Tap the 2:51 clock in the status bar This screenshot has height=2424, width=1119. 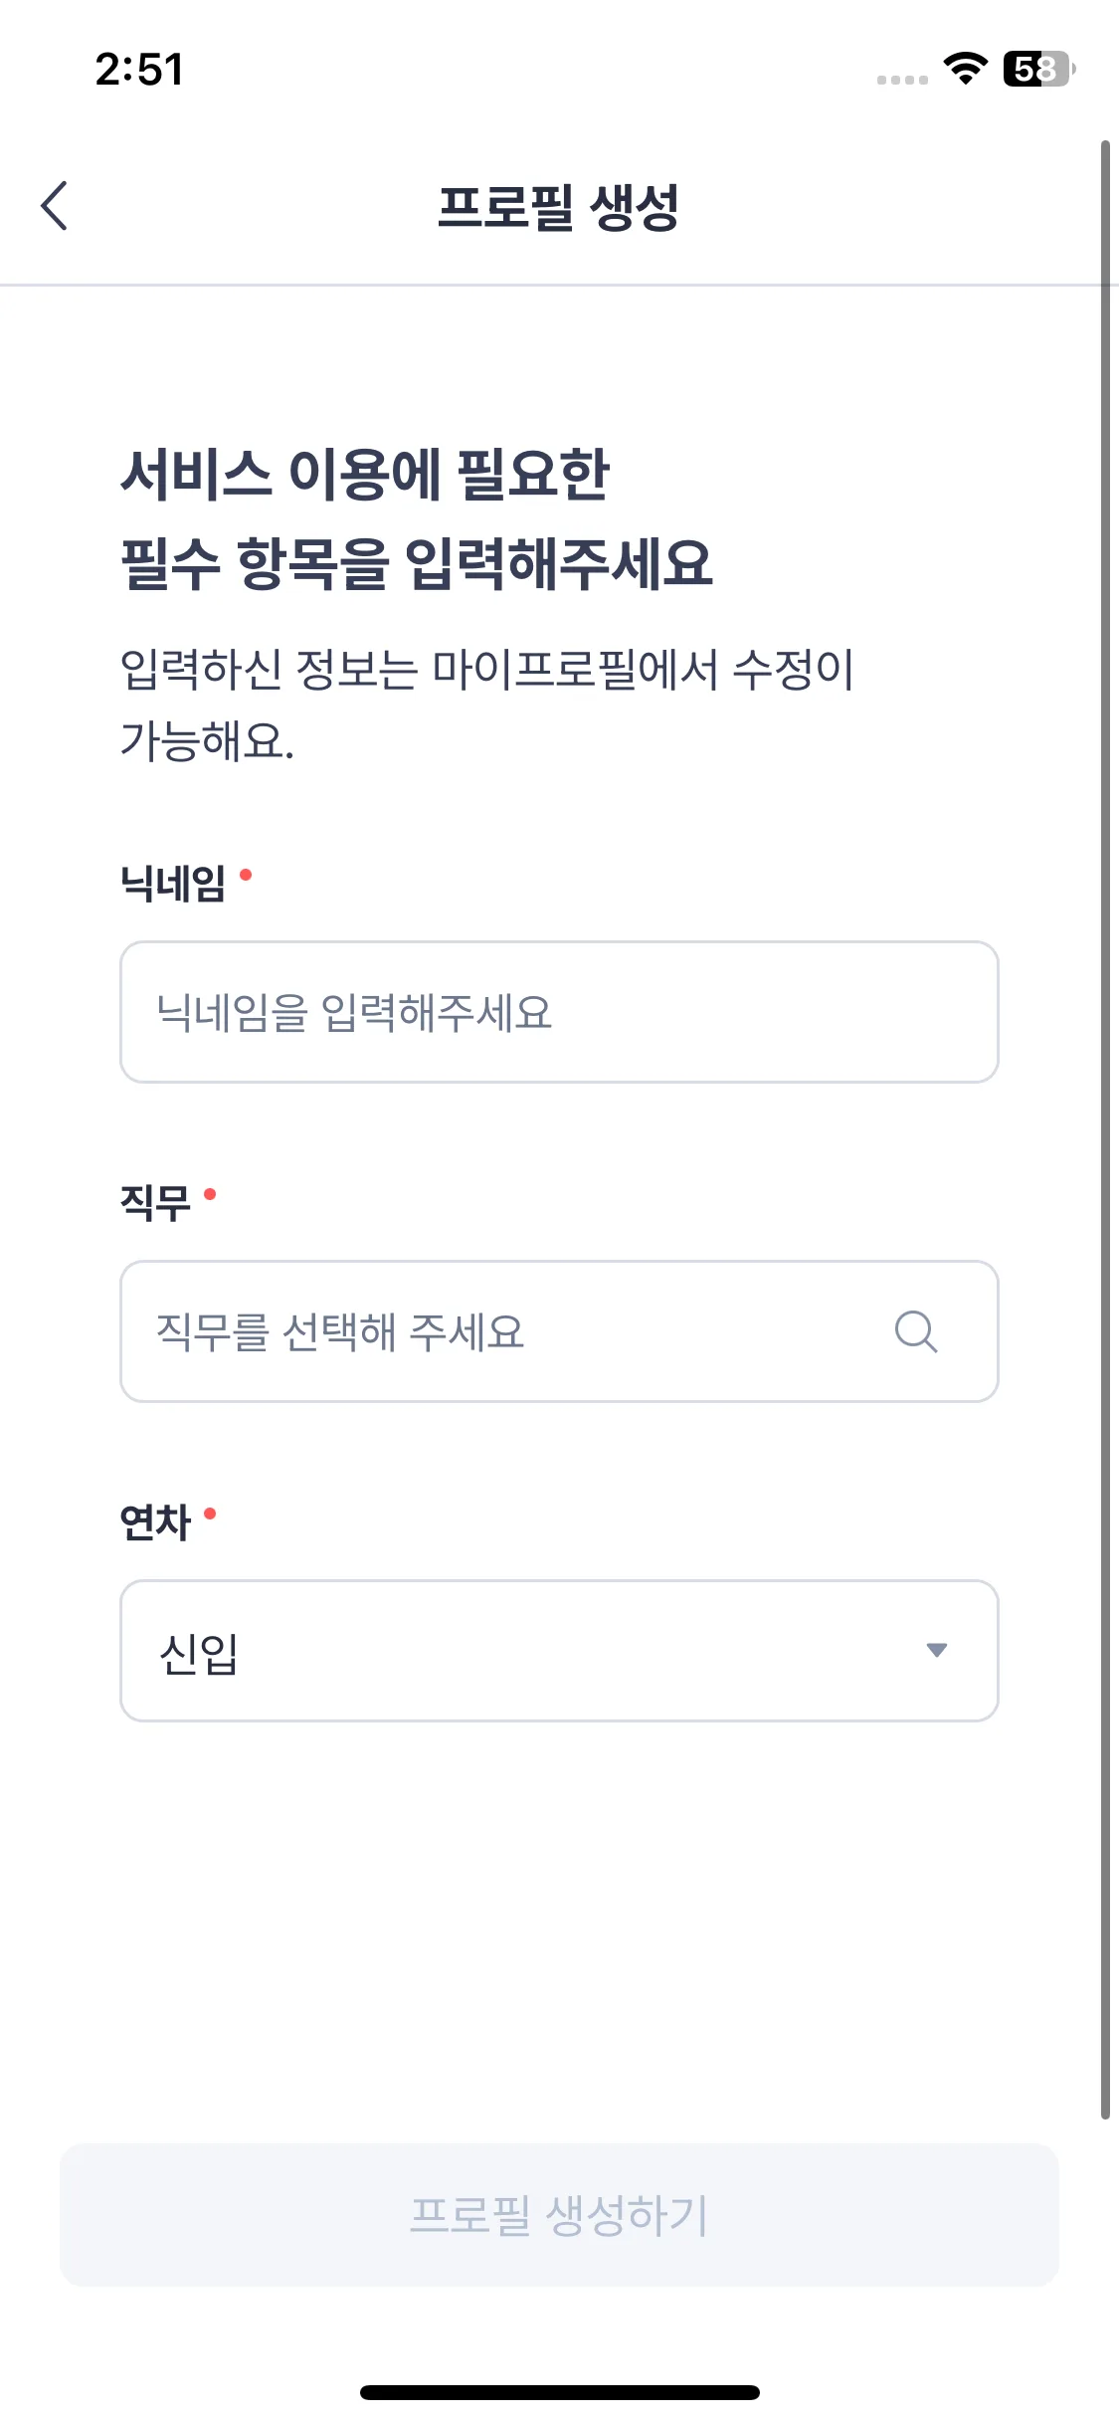click(139, 70)
